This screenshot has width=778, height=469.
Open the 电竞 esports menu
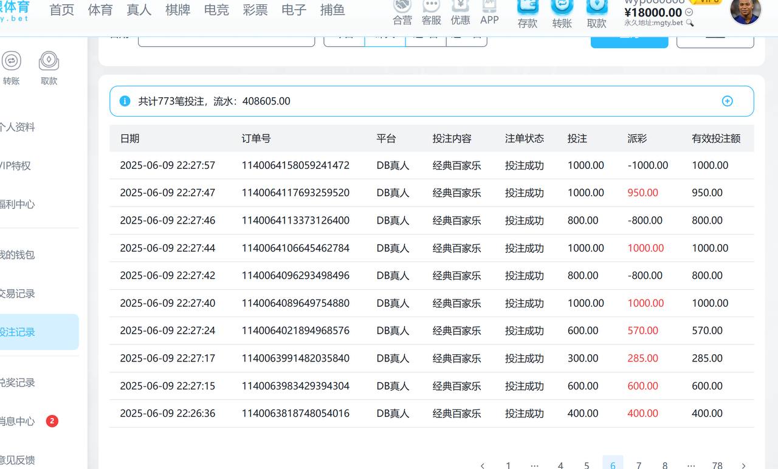pos(216,10)
